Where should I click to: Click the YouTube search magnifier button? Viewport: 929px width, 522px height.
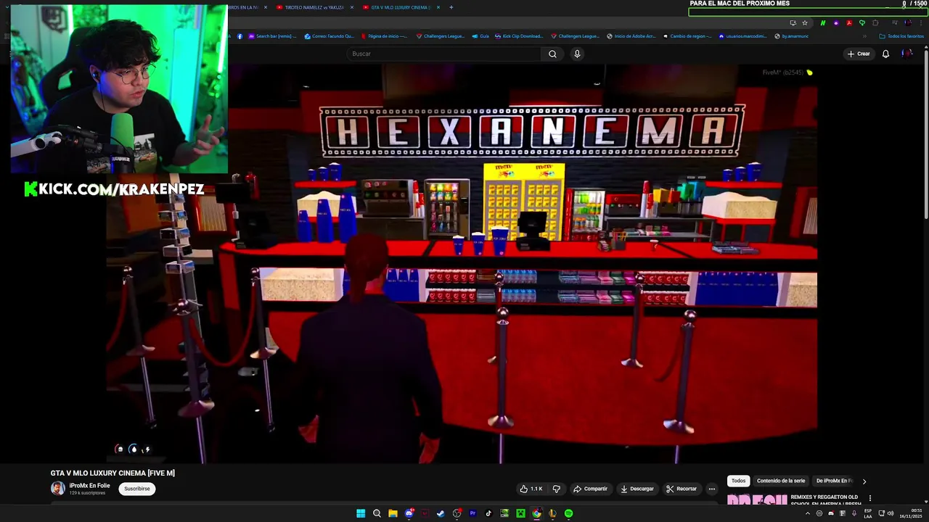(552, 54)
